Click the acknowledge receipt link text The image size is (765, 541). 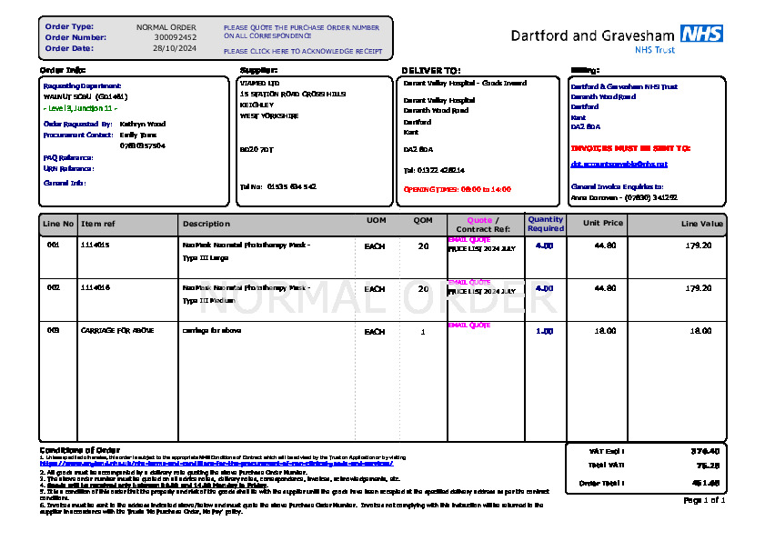click(x=303, y=52)
